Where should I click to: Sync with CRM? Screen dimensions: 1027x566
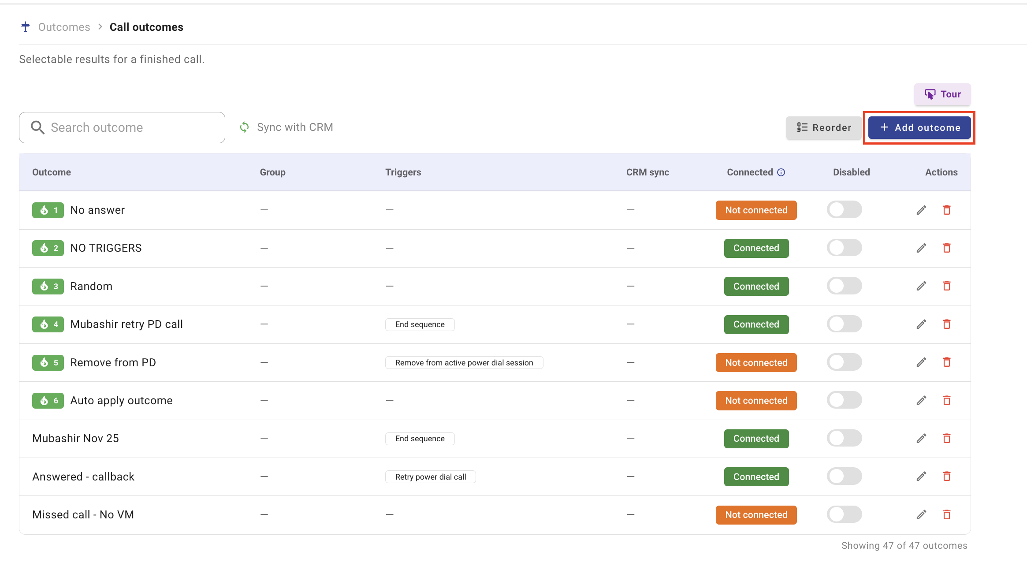point(286,127)
